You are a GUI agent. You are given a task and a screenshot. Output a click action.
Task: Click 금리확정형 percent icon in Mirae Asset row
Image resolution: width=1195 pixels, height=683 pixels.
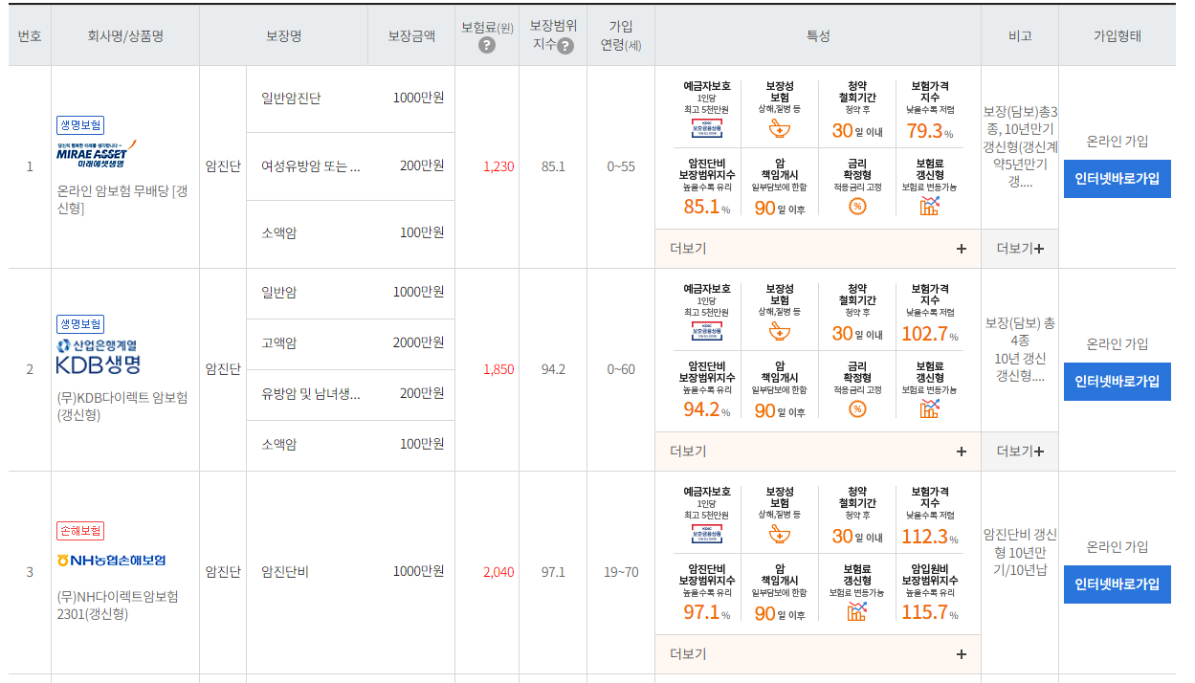pyautogui.click(x=857, y=206)
